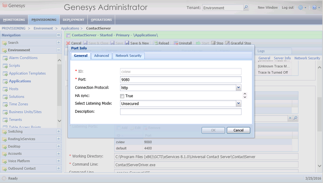323x183 pixels.
Task: Click the red Cancel X toolbar icon
Action: point(68,43)
